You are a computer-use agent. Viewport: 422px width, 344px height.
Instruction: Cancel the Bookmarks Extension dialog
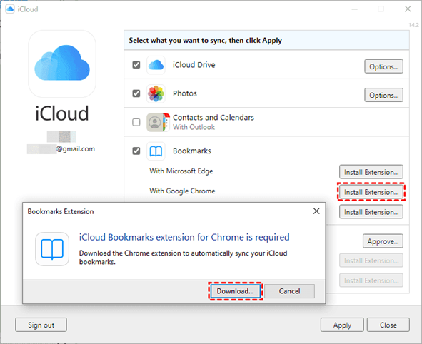(x=290, y=291)
